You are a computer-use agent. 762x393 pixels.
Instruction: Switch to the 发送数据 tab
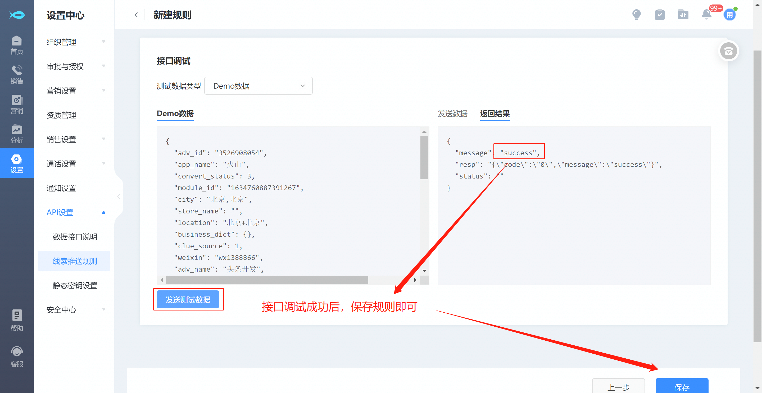452,113
